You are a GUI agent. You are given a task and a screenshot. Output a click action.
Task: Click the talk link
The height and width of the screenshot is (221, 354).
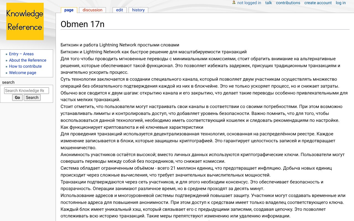268,3
